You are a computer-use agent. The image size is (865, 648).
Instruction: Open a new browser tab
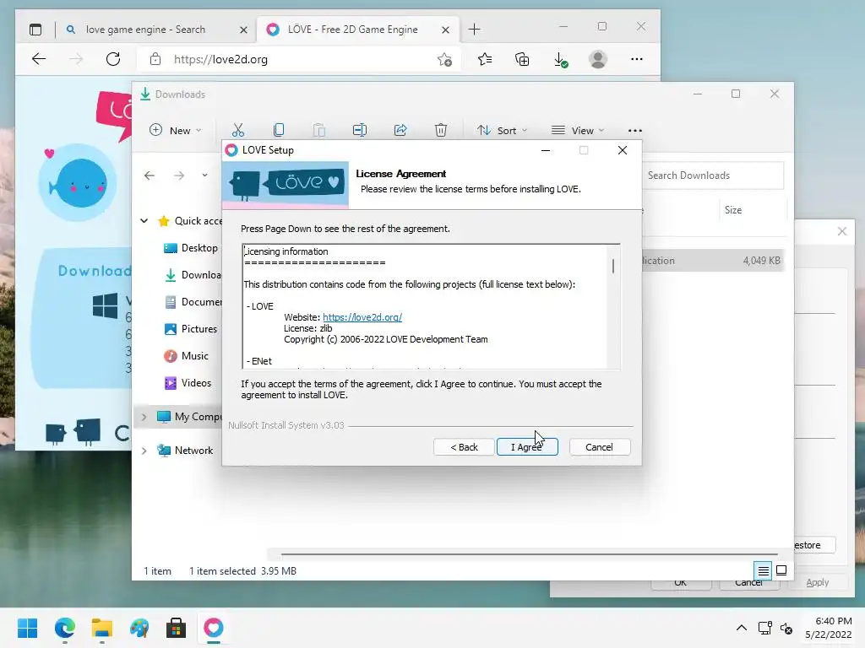(x=475, y=30)
